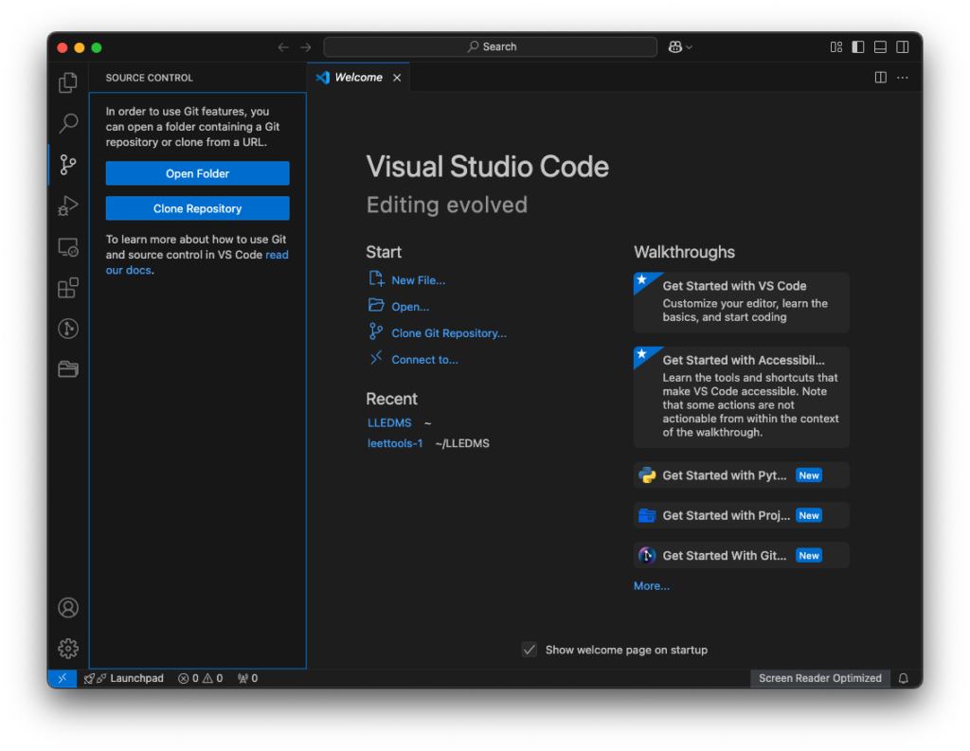This screenshot has width=970, height=751.
Task: Open Run and Debug view
Action: [68, 206]
